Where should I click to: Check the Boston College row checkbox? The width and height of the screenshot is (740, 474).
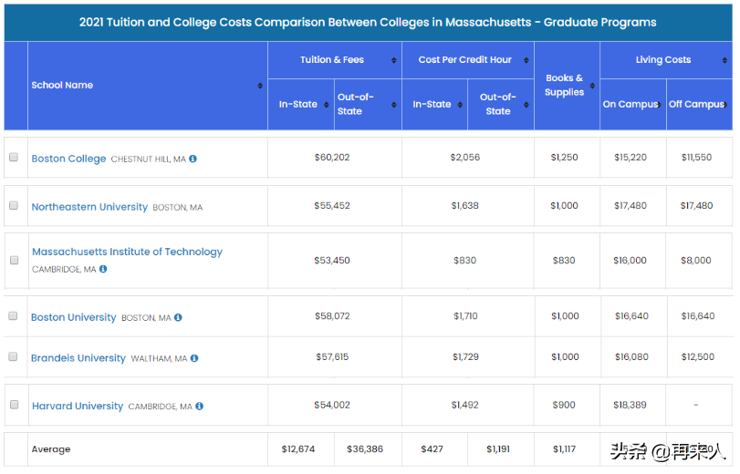[x=14, y=158]
